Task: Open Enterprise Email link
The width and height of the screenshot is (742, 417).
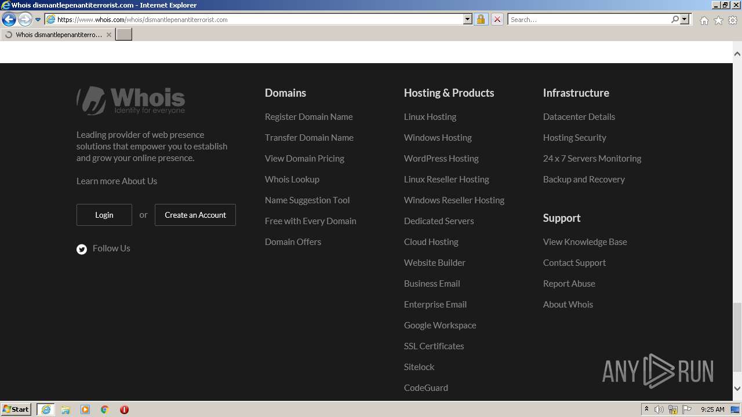Action: click(435, 304)
